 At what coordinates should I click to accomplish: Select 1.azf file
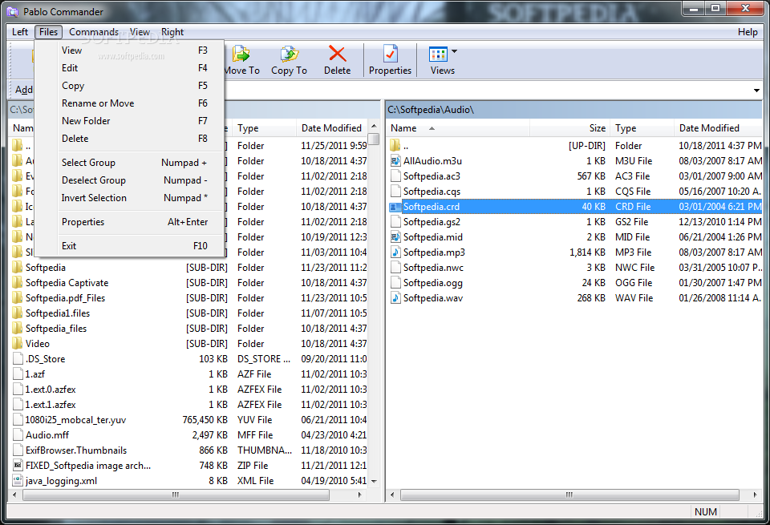pos(34,374)
